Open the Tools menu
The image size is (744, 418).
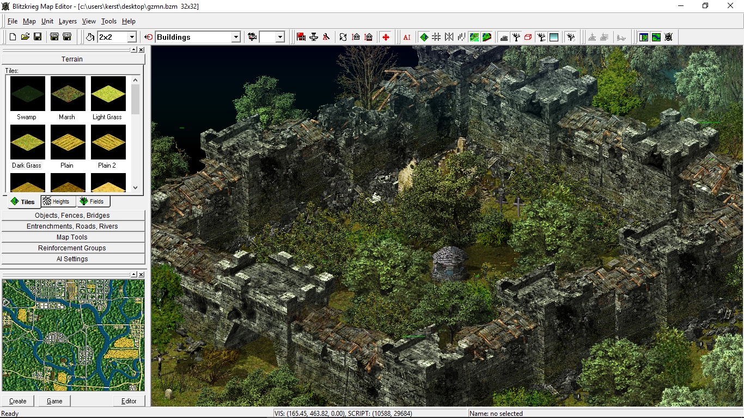point(109,21)
